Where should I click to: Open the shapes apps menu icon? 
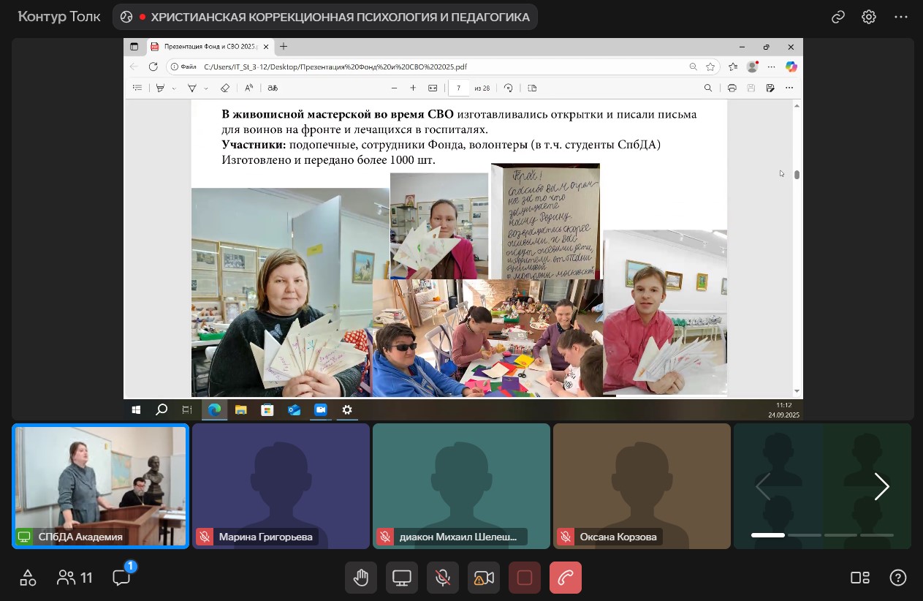28,578
